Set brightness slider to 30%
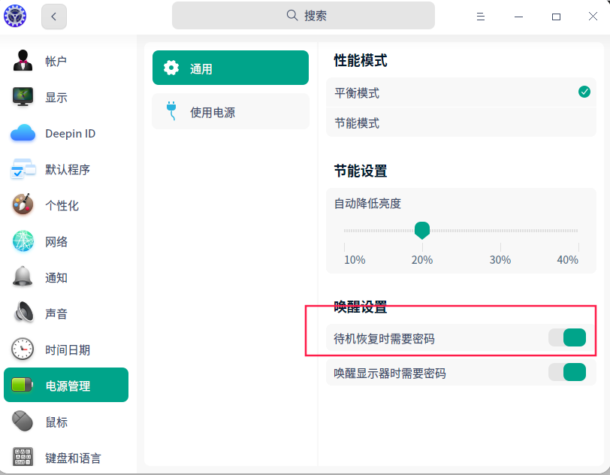This screenshot has height=475, width=610. tap(500, 231)
